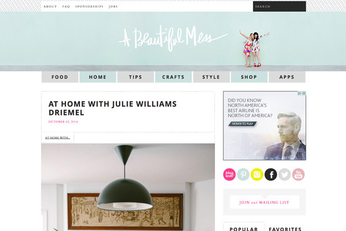Open the black Facebook icon
346x231 pixels.
[x=271, y=174]
